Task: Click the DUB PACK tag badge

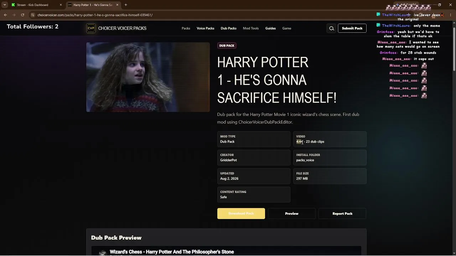Action: [227, 46]
